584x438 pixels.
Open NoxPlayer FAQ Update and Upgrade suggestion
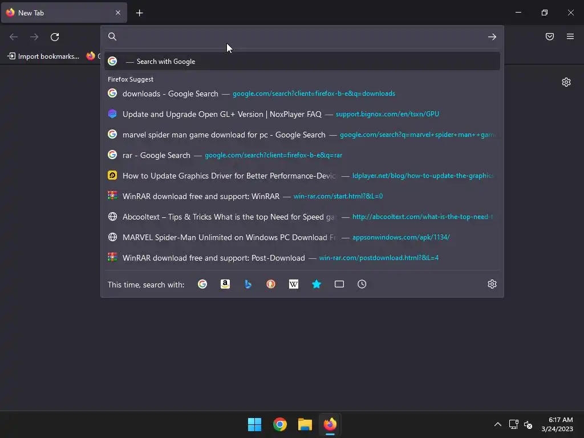point(302,114)
